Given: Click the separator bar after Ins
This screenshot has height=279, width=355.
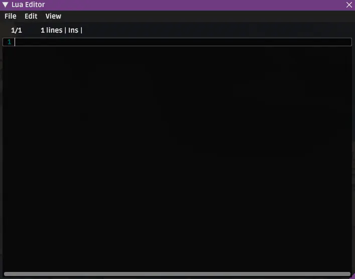Looking at the screenshot, I should [81, 30].
